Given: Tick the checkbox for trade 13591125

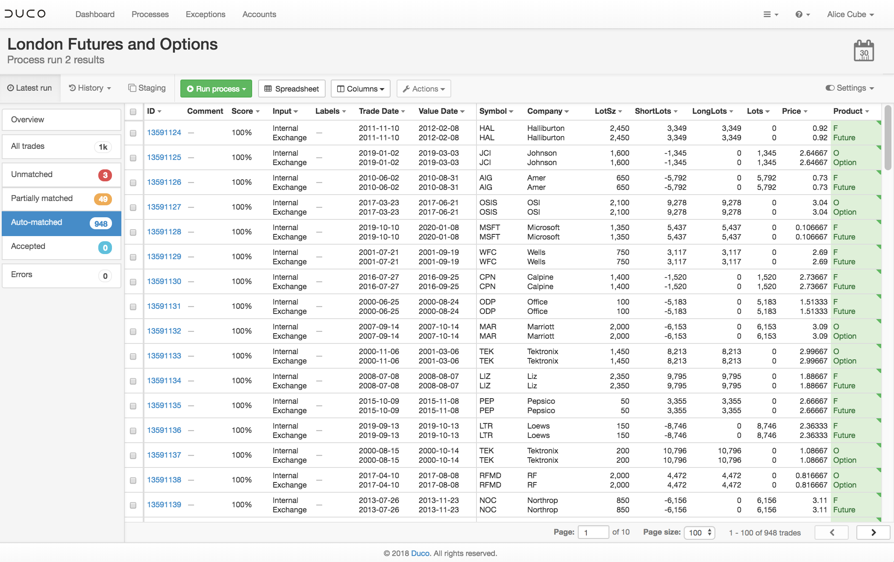Looking at the screenshot, I should coord(133,158).
